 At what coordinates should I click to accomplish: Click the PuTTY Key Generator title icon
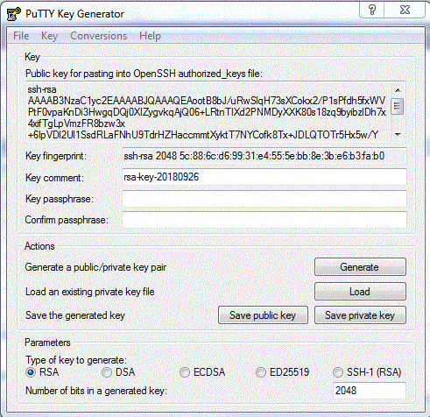[13, 14]
